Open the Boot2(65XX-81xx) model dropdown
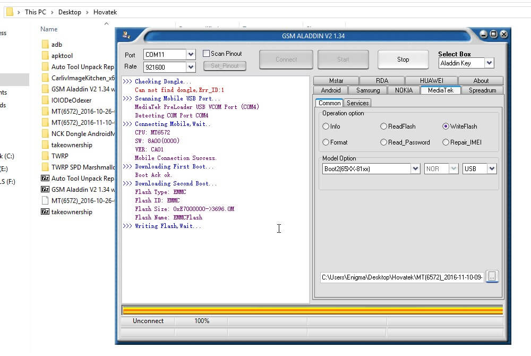Image resolution: width=531 pixels, height=356 pixels. tap(415, 169)
